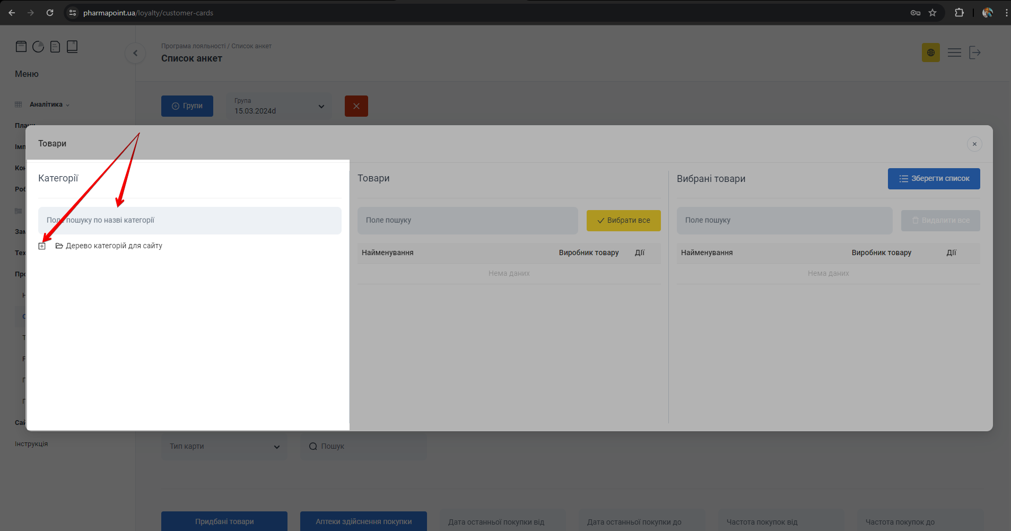The image size is (1011, 531).
Task: Click the Вибрані товари search field
Action: [x=784, y=220]
